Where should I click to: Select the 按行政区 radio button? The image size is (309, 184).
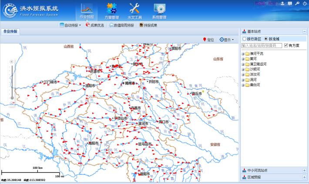point(244,39)
